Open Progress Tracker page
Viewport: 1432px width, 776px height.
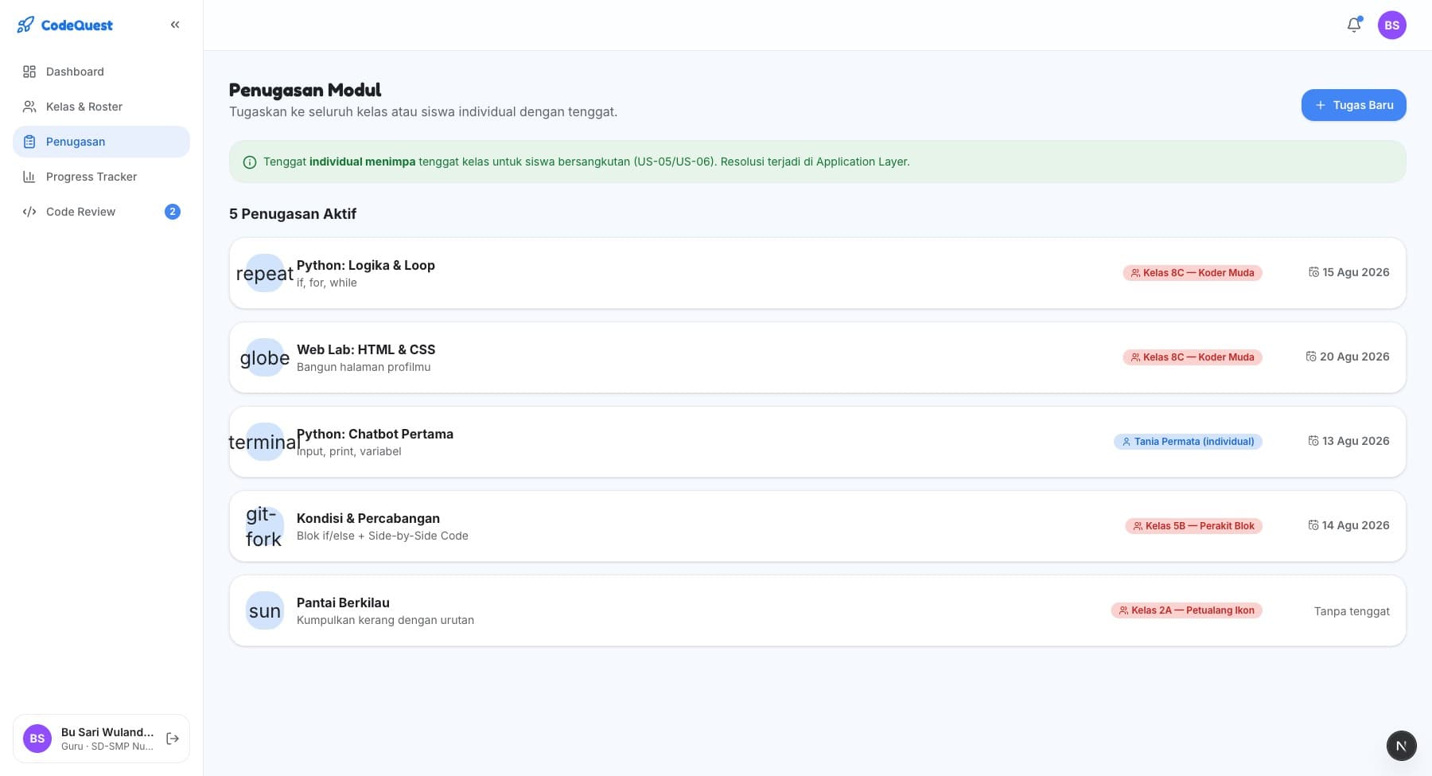[101, 177]
